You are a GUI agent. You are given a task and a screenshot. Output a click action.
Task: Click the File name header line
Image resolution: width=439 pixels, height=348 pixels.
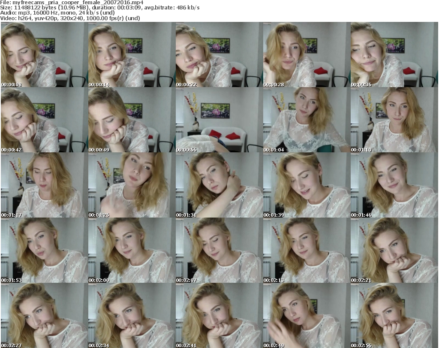point(72,3)
